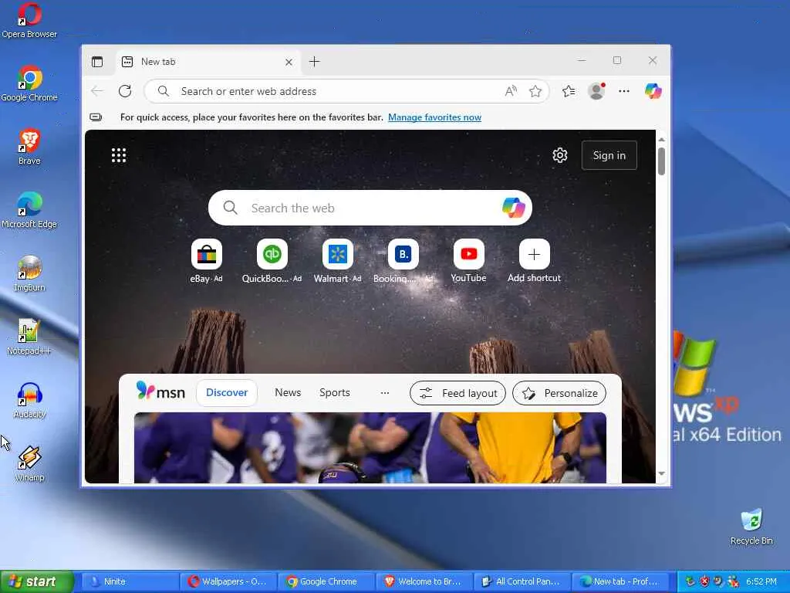
Task: Select the Brave desktop icon
Action: tap(29, 147)
